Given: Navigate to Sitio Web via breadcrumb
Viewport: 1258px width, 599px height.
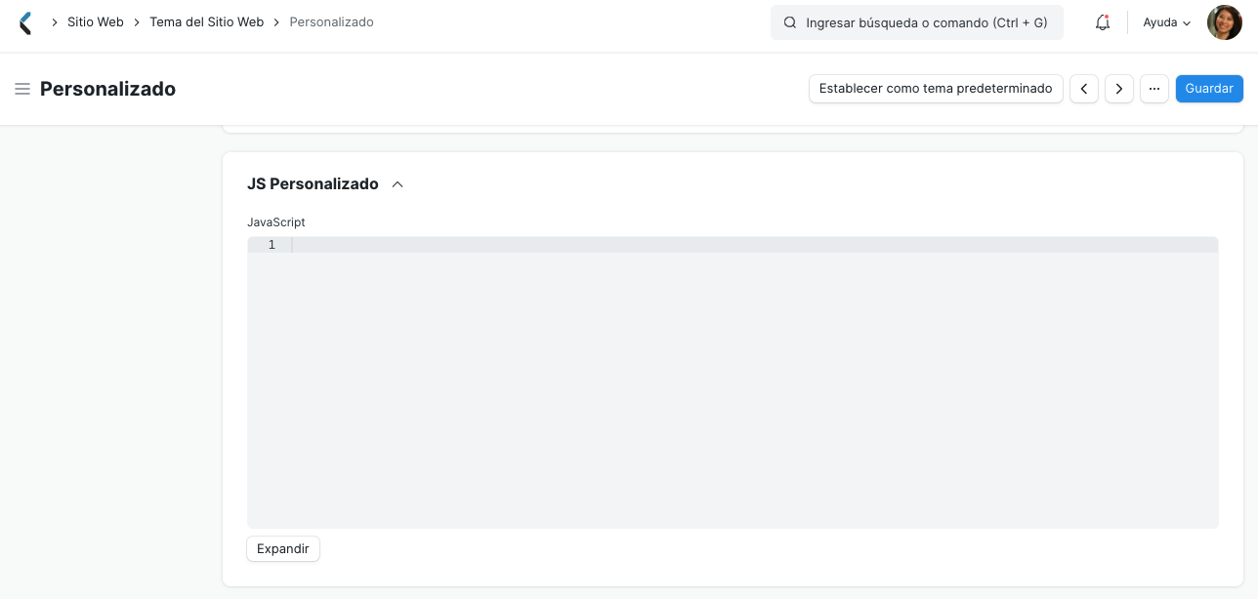Looking at the screenshot, I should point(95,21).
